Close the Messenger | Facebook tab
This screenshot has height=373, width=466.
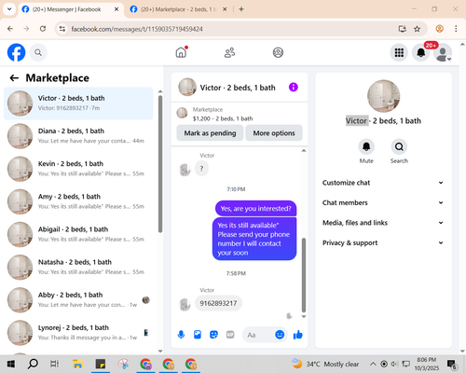pyautogui.click(x=116, y=9)
